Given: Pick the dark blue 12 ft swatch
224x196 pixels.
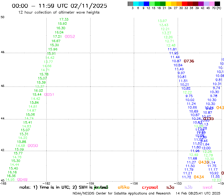Looking at the screenshot, I should [147, 4].
